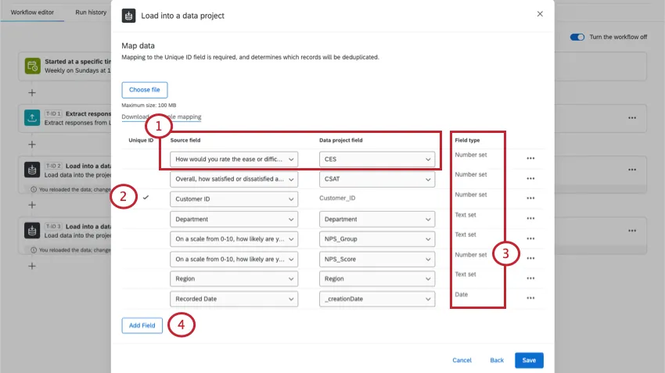665x373 pixels.
Task: Expand the Region source field dropdown
Action: coord(234,278)
